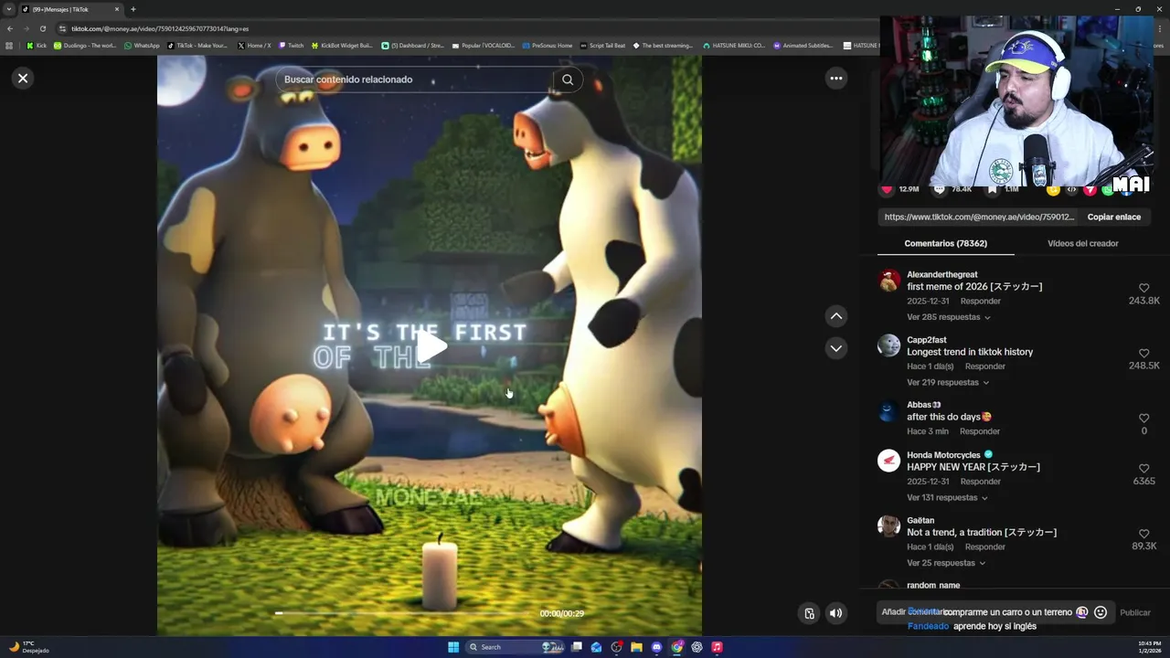This screenshot has height=658, width=1170.
Task: Click the video progress bar
Action: tap(402, 613)
